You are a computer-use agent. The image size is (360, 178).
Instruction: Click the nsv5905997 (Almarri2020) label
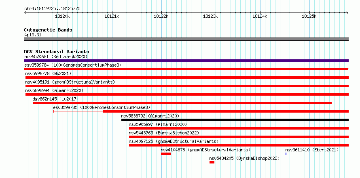(158, 124)
